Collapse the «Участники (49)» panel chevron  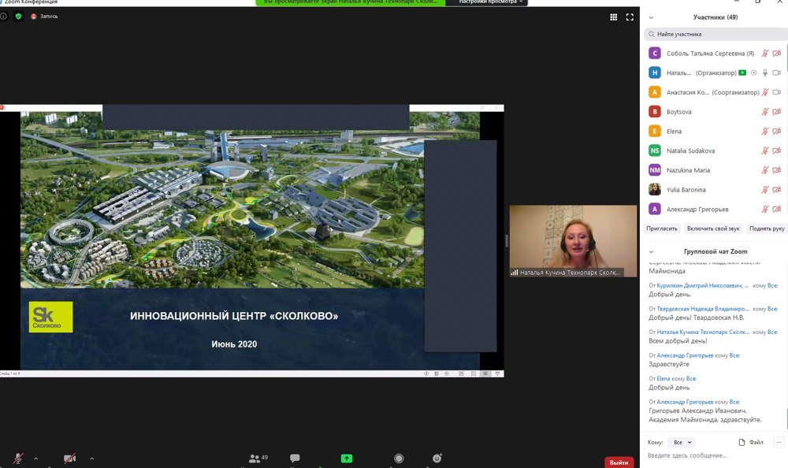point(652,17)
